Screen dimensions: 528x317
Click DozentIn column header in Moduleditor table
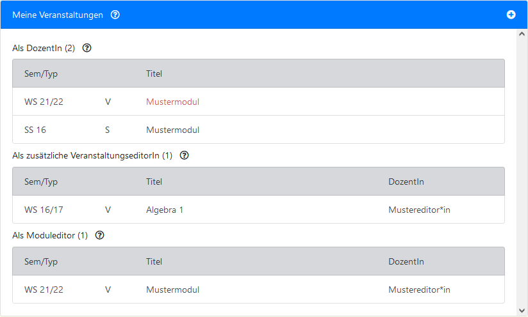coord(406,261)
